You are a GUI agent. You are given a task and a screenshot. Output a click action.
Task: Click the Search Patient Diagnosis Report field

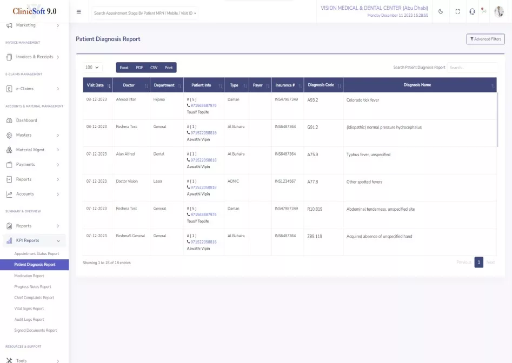coord(471,68)
